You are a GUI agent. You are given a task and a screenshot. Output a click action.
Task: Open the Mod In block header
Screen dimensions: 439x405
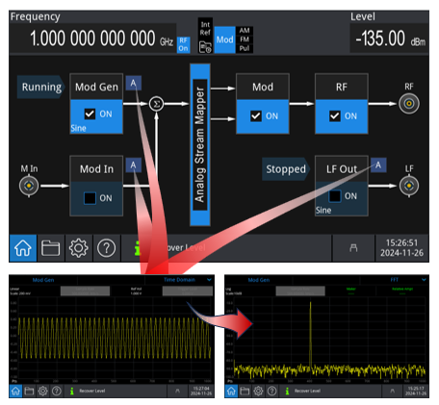(x=96, y=169)
